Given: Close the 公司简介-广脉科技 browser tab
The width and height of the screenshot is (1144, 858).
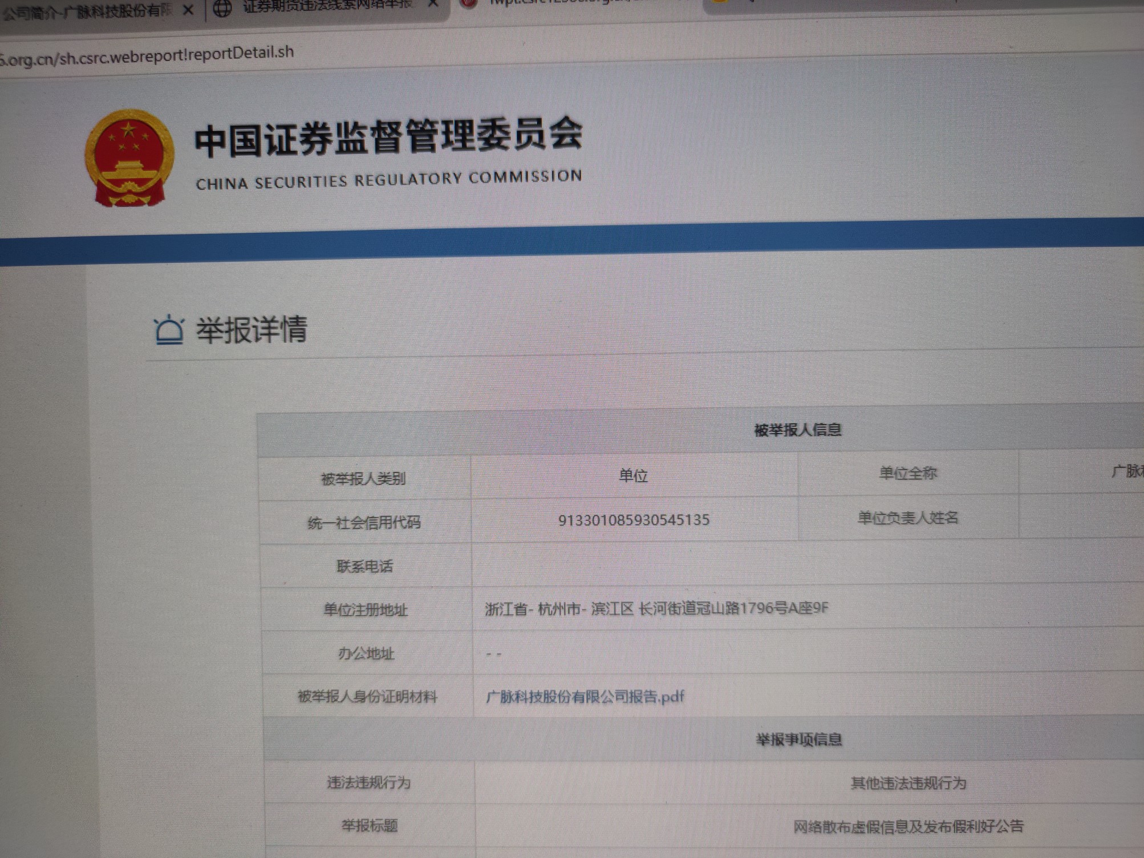Looking at the screenshot, I should pyautogui.click(x=188, y=10).
